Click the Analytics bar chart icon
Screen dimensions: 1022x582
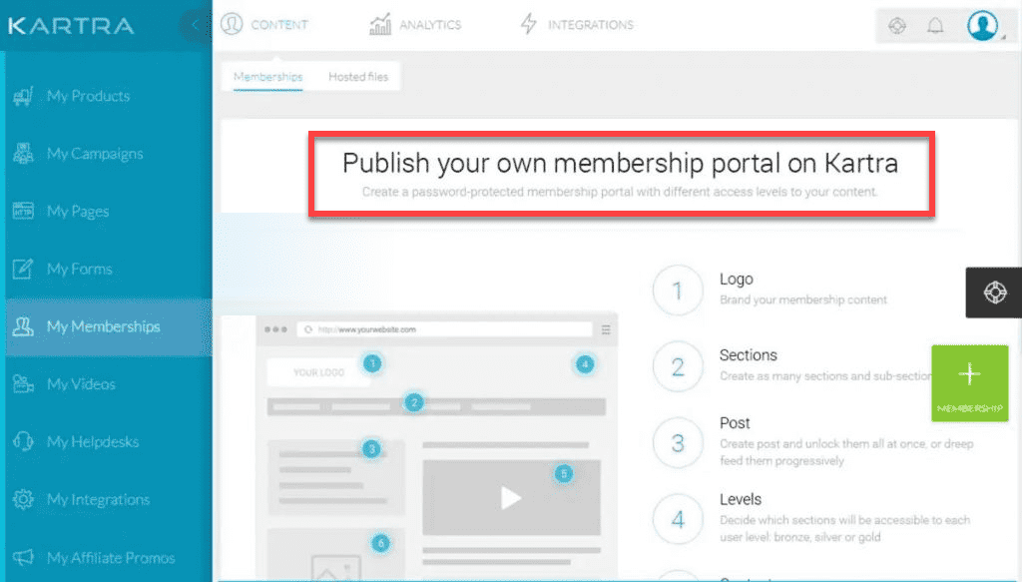[380, 25]
